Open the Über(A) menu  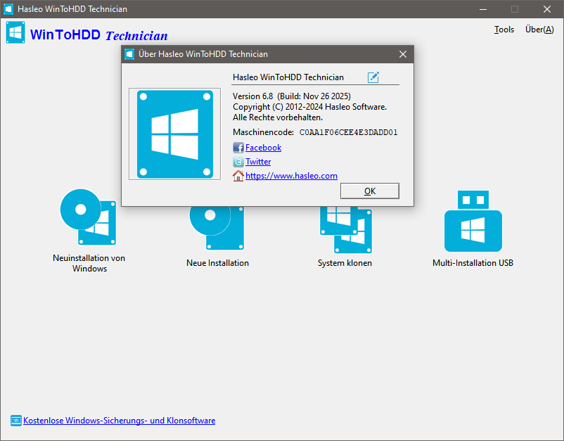pos(539,30)
